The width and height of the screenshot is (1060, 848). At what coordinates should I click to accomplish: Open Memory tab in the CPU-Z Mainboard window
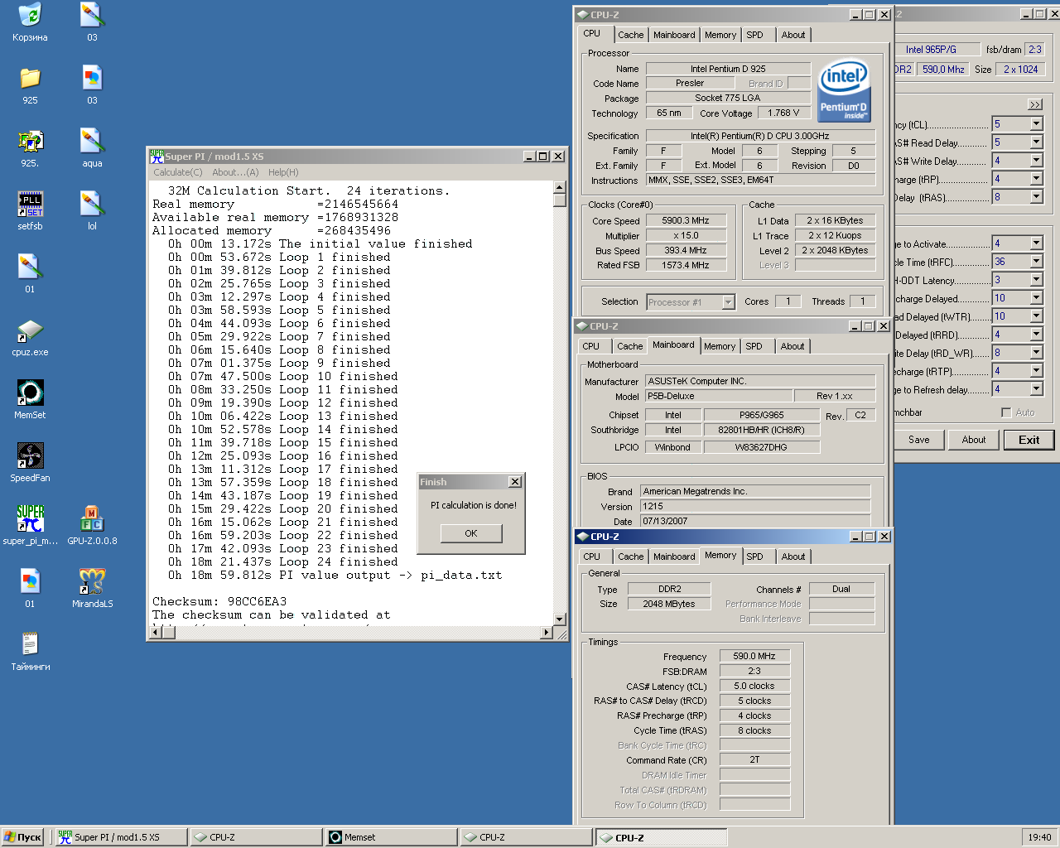(x=719, y=346)
